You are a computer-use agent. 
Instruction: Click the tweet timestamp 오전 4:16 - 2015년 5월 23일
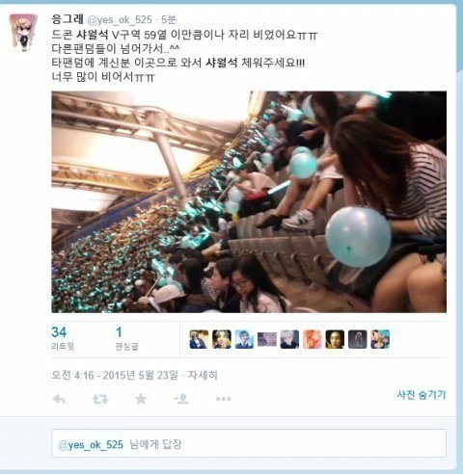click(115, 375)
